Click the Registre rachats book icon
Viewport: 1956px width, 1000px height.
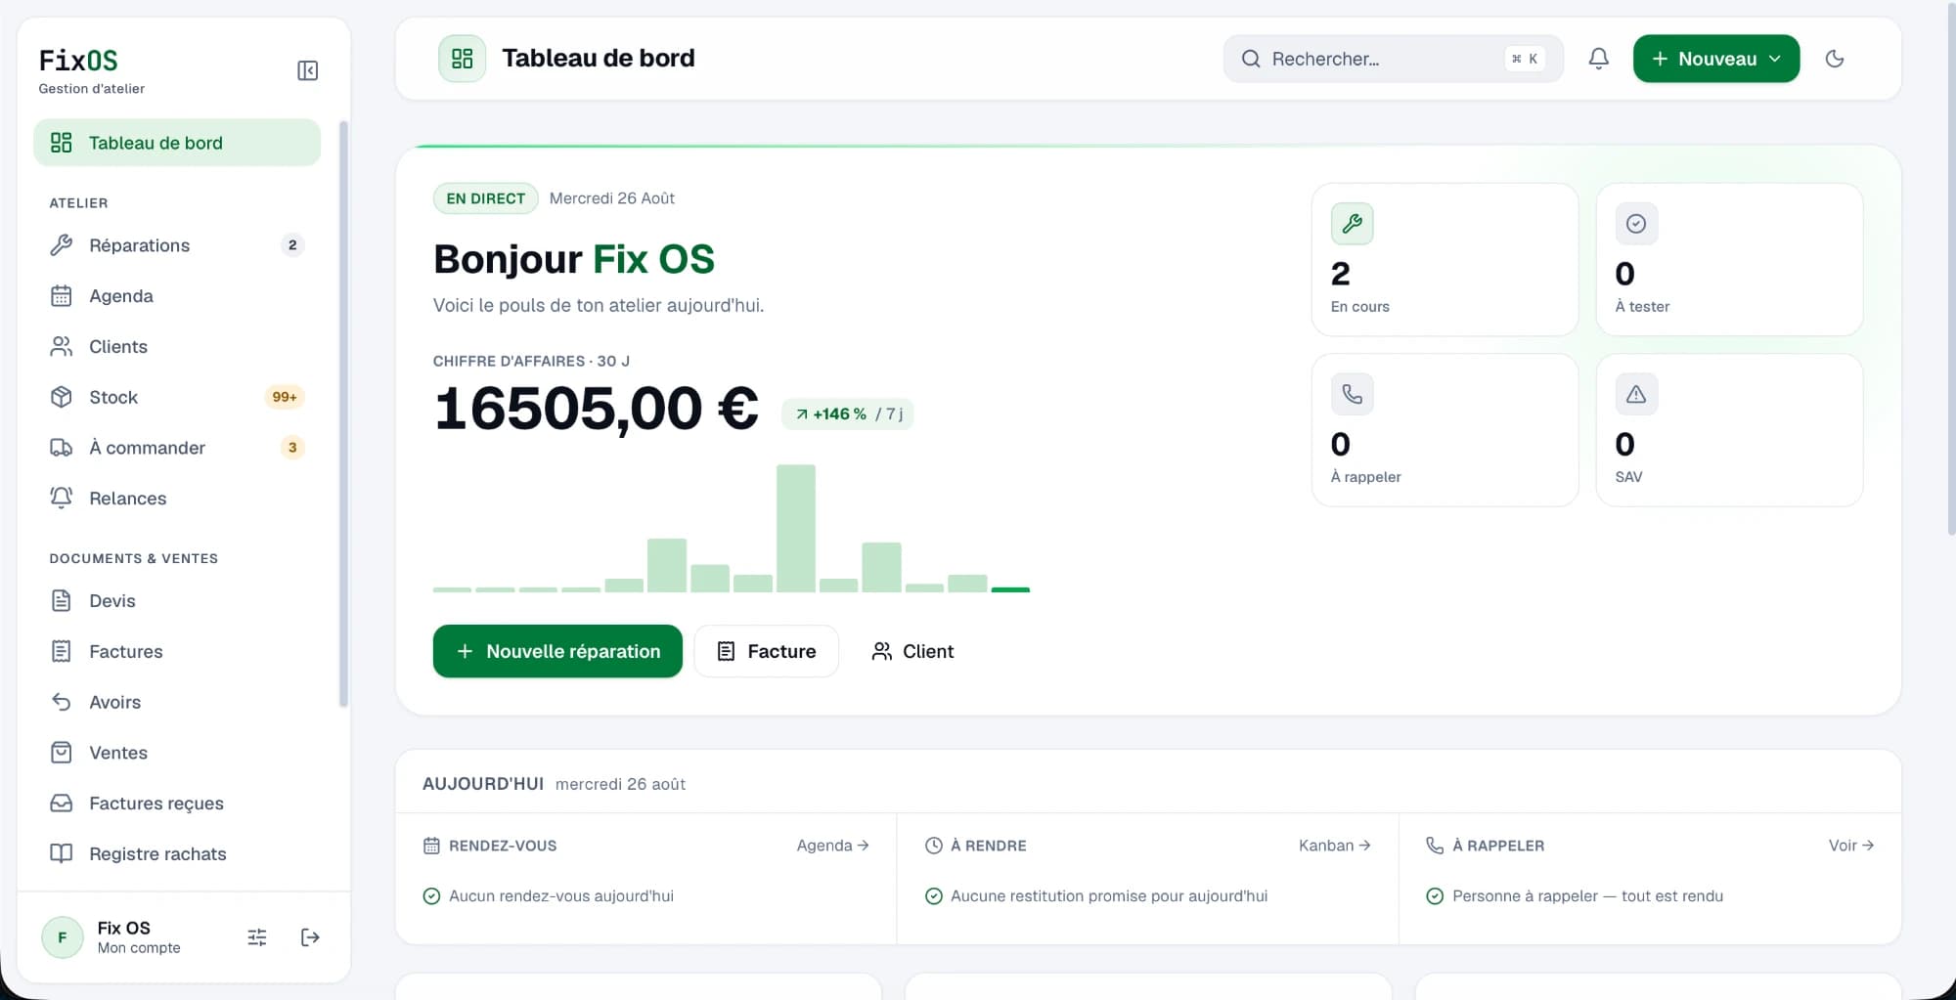pos(61,854)
